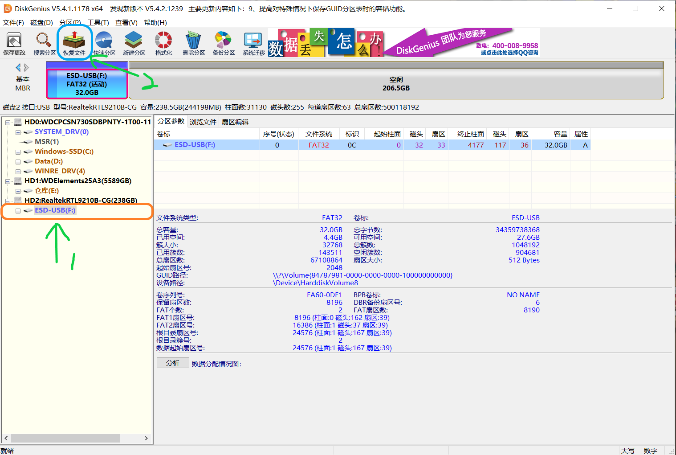
Task: Choose the 删除分区 delete partition icon
Action: coord(194,43)
